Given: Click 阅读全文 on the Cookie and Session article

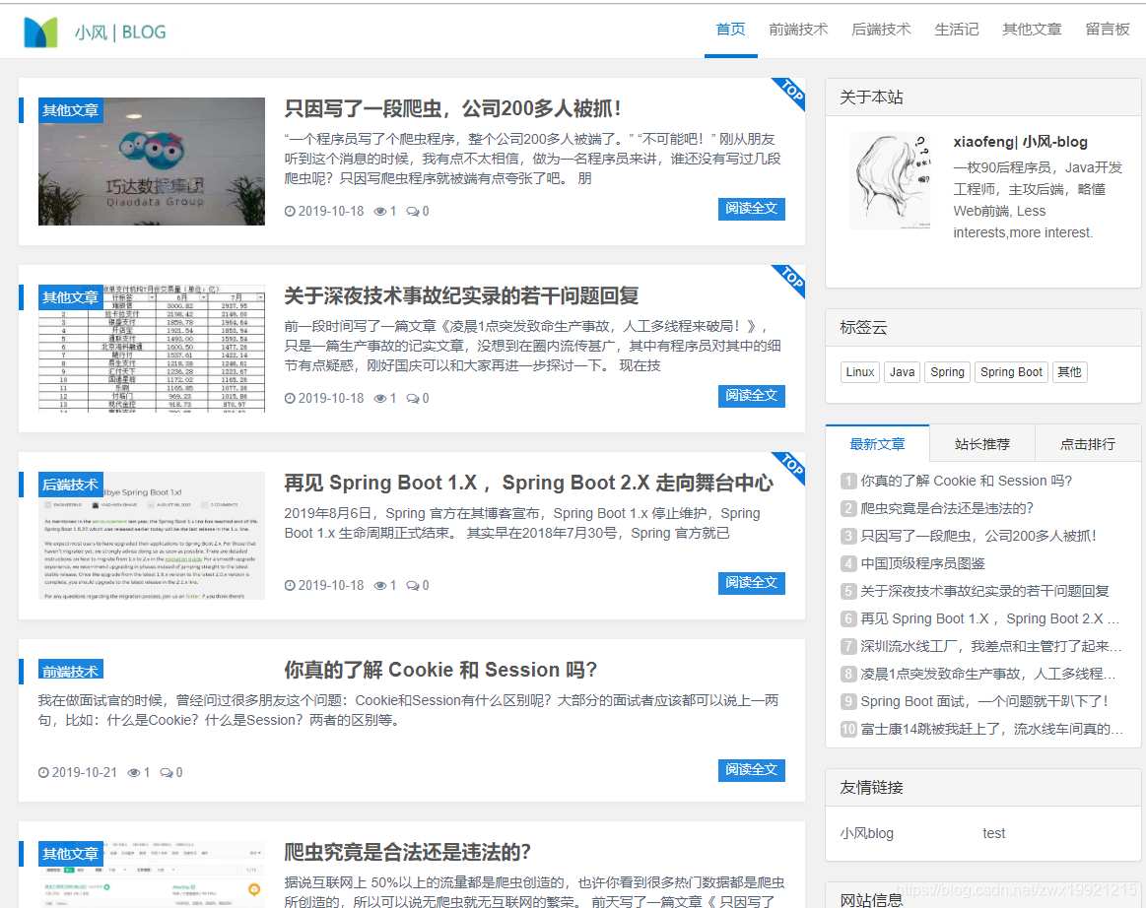Looking at the screenshot, I should (751, 770).
